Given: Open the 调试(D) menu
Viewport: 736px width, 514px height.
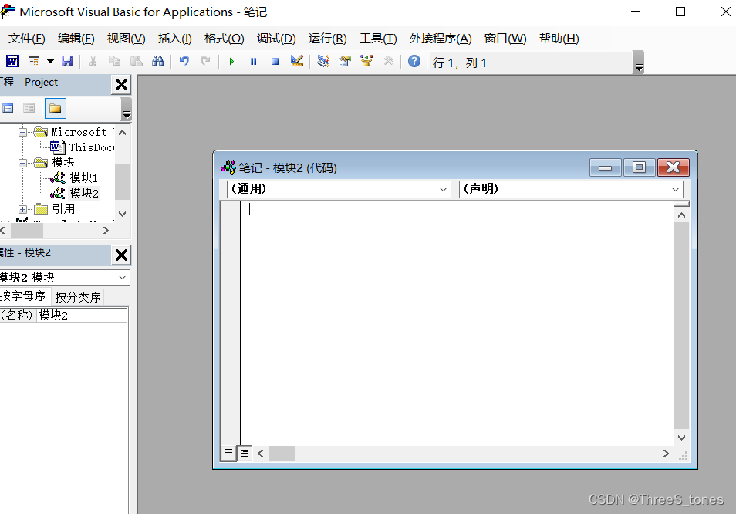Looking at the screenshot, I should click(x=276, y=39).
